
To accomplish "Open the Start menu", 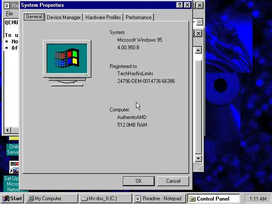I will [12, 198].
